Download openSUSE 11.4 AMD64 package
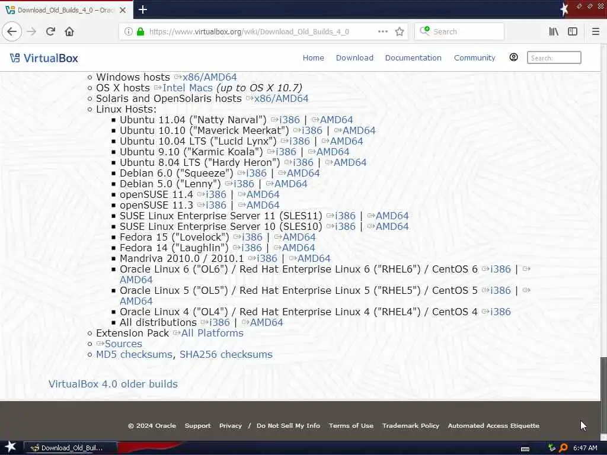This screenshot has height=455, width=607. click(263, 194)
